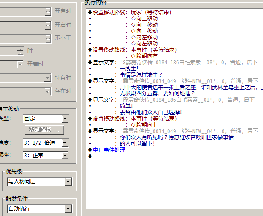Open the 与人物同层 priority dropdown
Screen dimensions: 263x216
[68, 182]
